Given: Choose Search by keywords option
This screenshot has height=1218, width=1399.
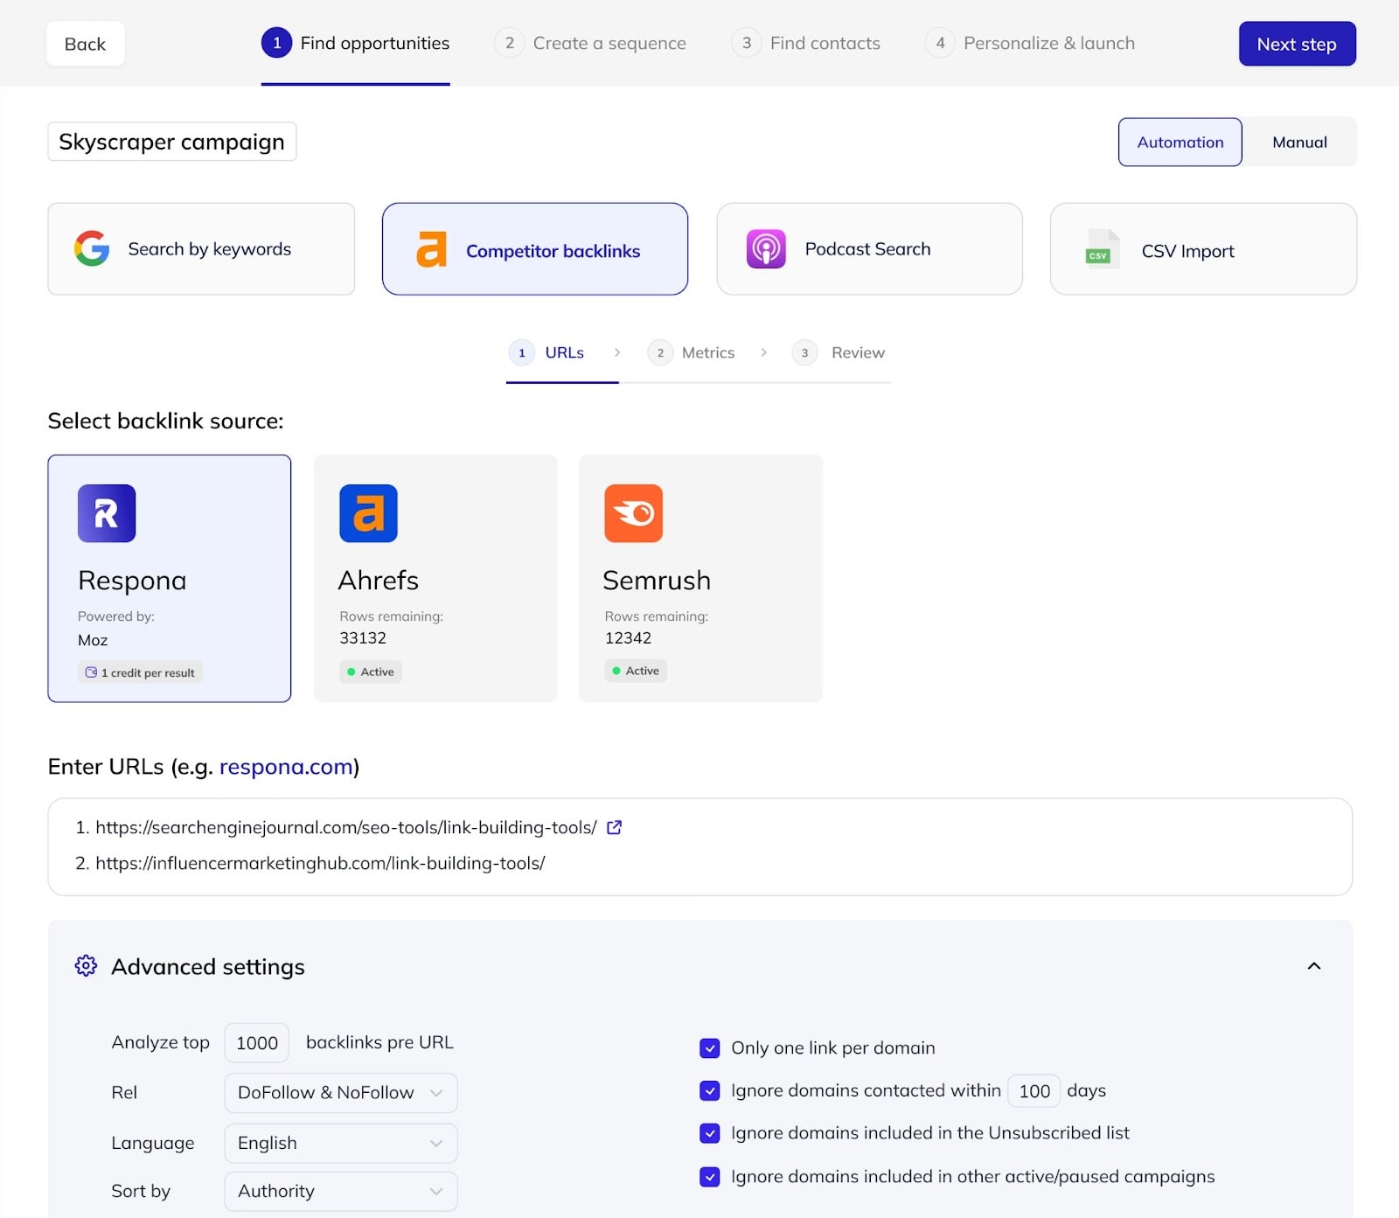Looking at the screenshot, I should point(201,249).
